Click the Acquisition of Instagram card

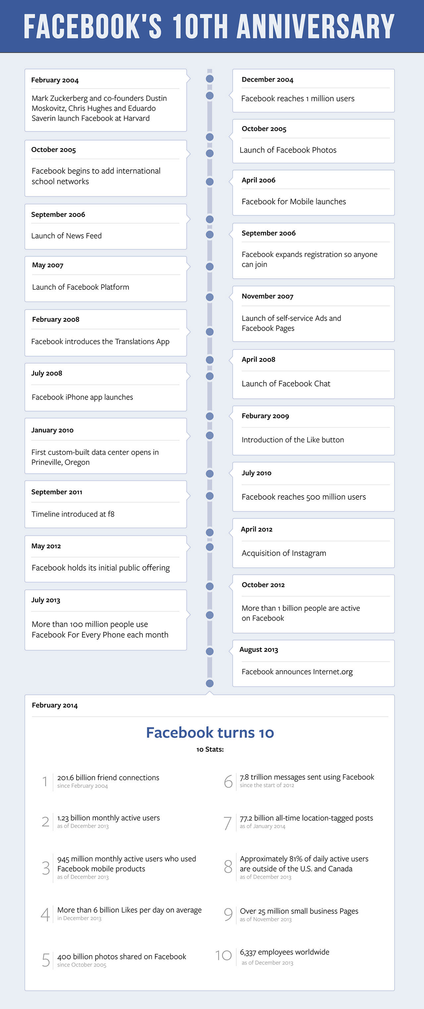pyautogui.click(x=313, y=543)
